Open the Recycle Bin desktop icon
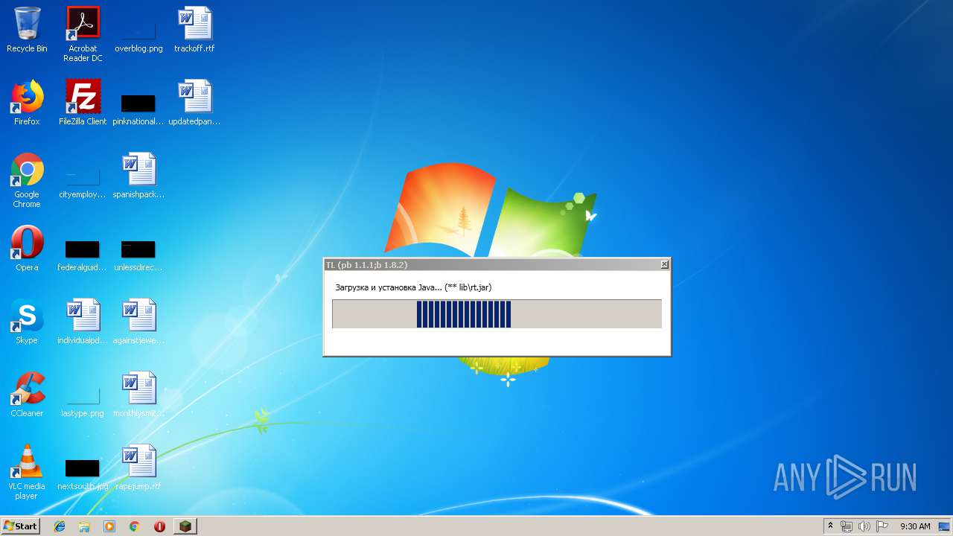 [x=27, y=30]
